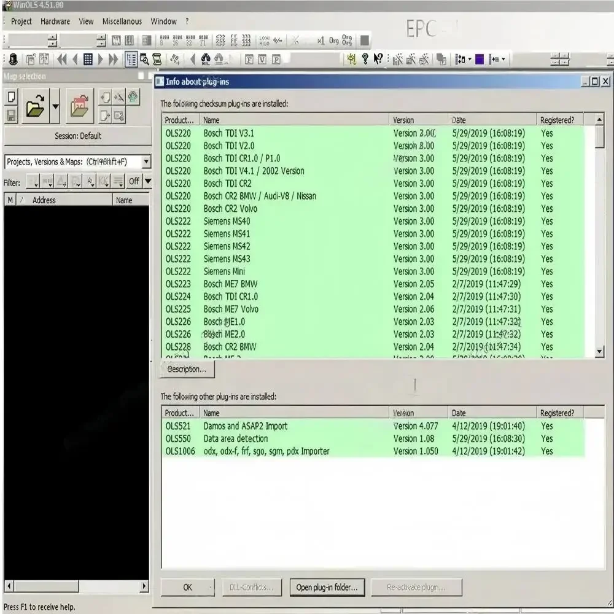The width and height of the screenshot is (614, 614).
Task: Go to previous map with single left arrow
Action: [x=75, y=59]
